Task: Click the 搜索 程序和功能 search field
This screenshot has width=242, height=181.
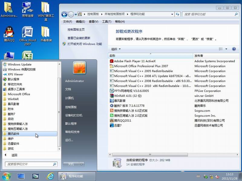Action: [210, 14]
